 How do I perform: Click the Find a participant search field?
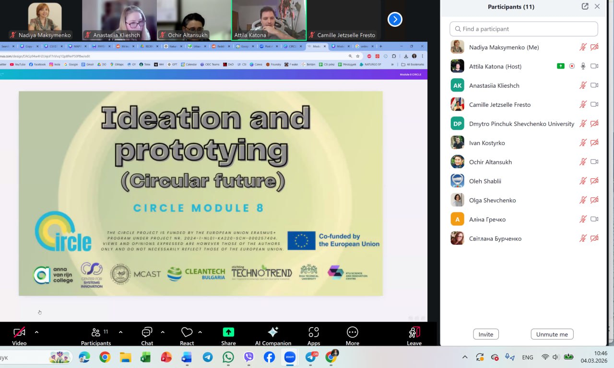524,29
